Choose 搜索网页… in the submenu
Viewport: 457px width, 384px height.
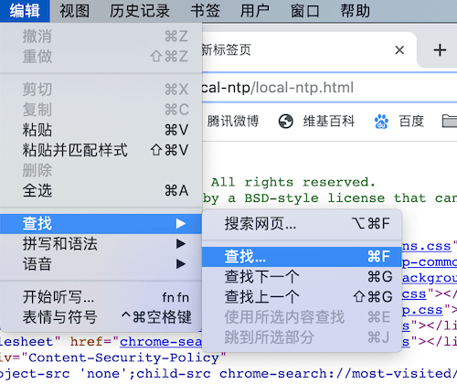[x=302, y=224]
